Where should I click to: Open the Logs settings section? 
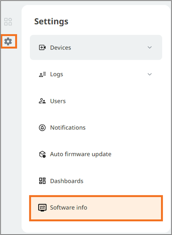tap(96, 74)
